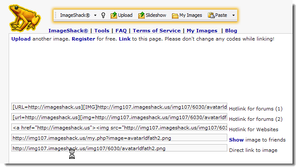Open Slideshow from the toolbar
This screenshot has width=296, height=167.
pos(152,15)
